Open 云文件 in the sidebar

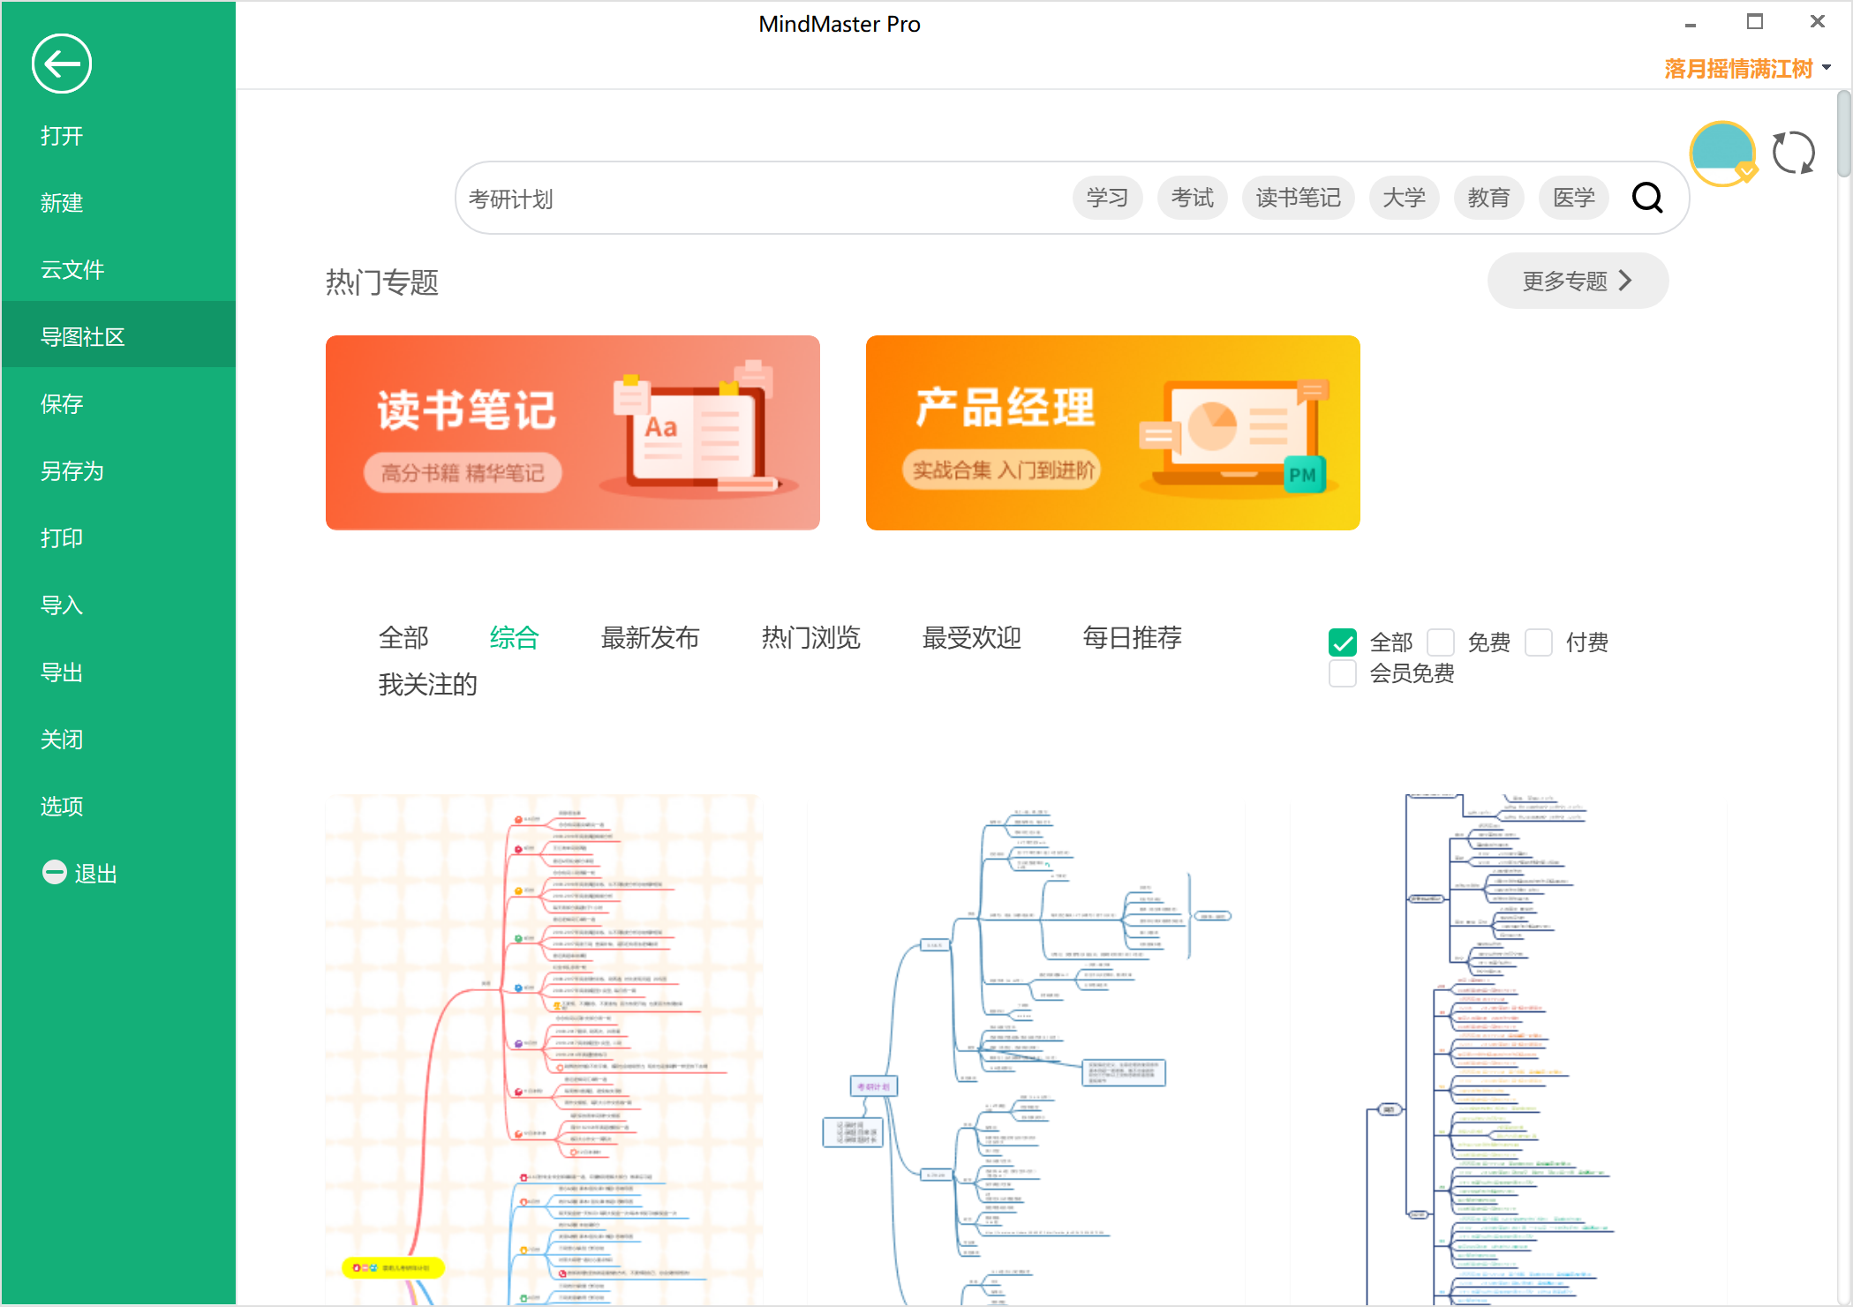[118, 270]
